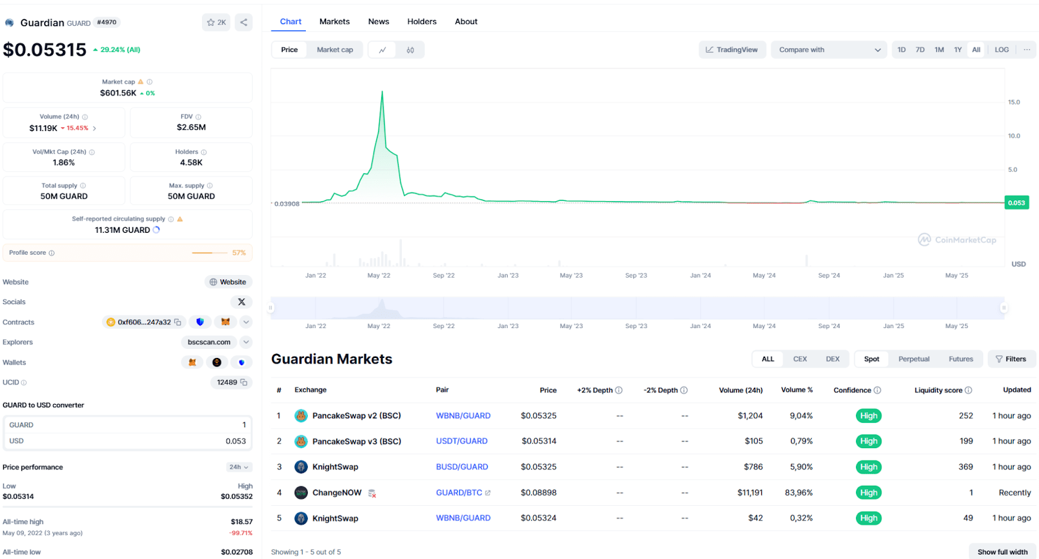The height and width of the screenshot is (559, 1039).
Task: Click the Volume (24h) info icon
Action: click(85, 117)
